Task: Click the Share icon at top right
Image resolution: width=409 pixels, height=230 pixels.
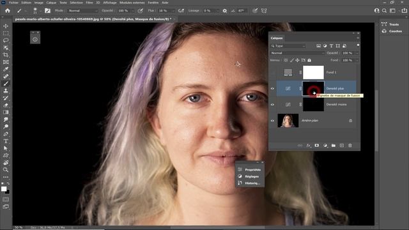Action: tap(404, 11)
